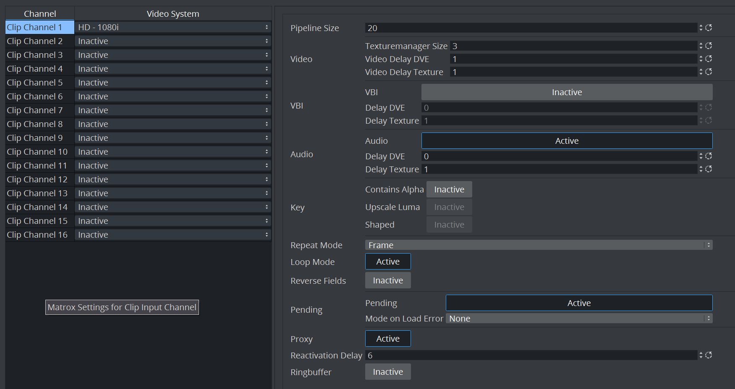The width and height of the screenshot is (735, 389).
Task: Open the Mode on Load Error dropdown
Action: (579, 319)
